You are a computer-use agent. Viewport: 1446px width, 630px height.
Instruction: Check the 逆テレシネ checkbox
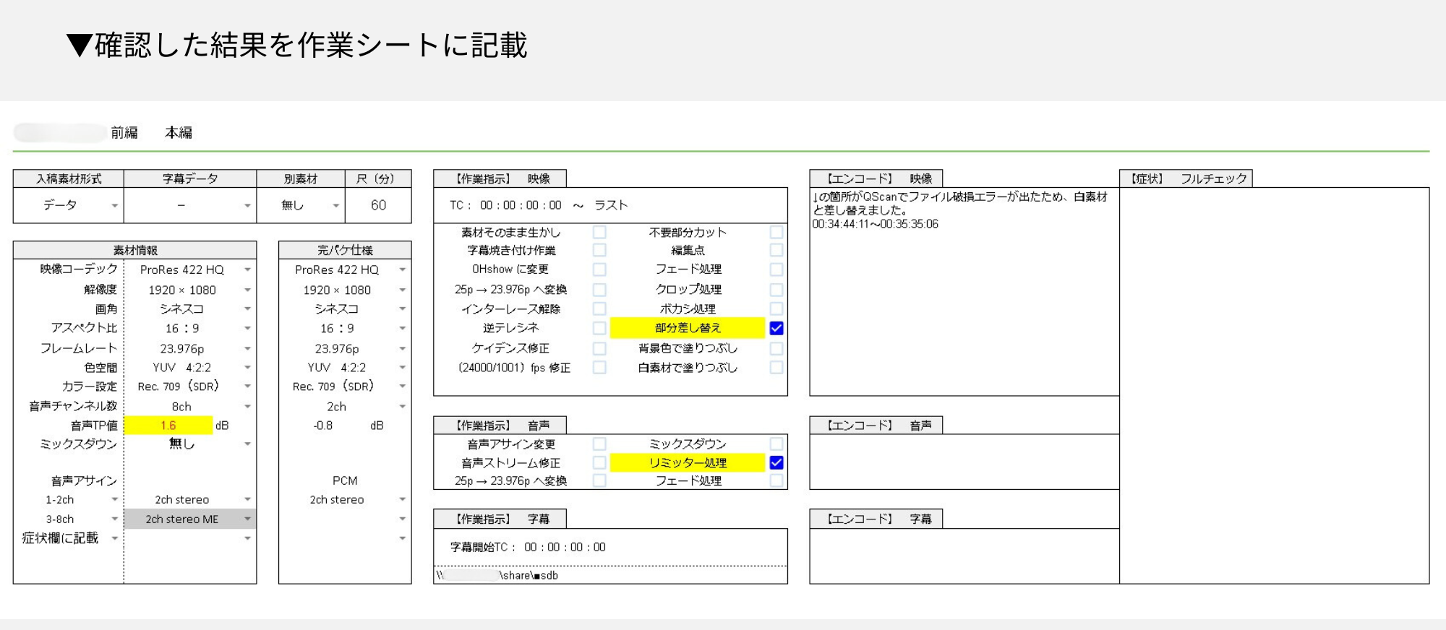599,328
